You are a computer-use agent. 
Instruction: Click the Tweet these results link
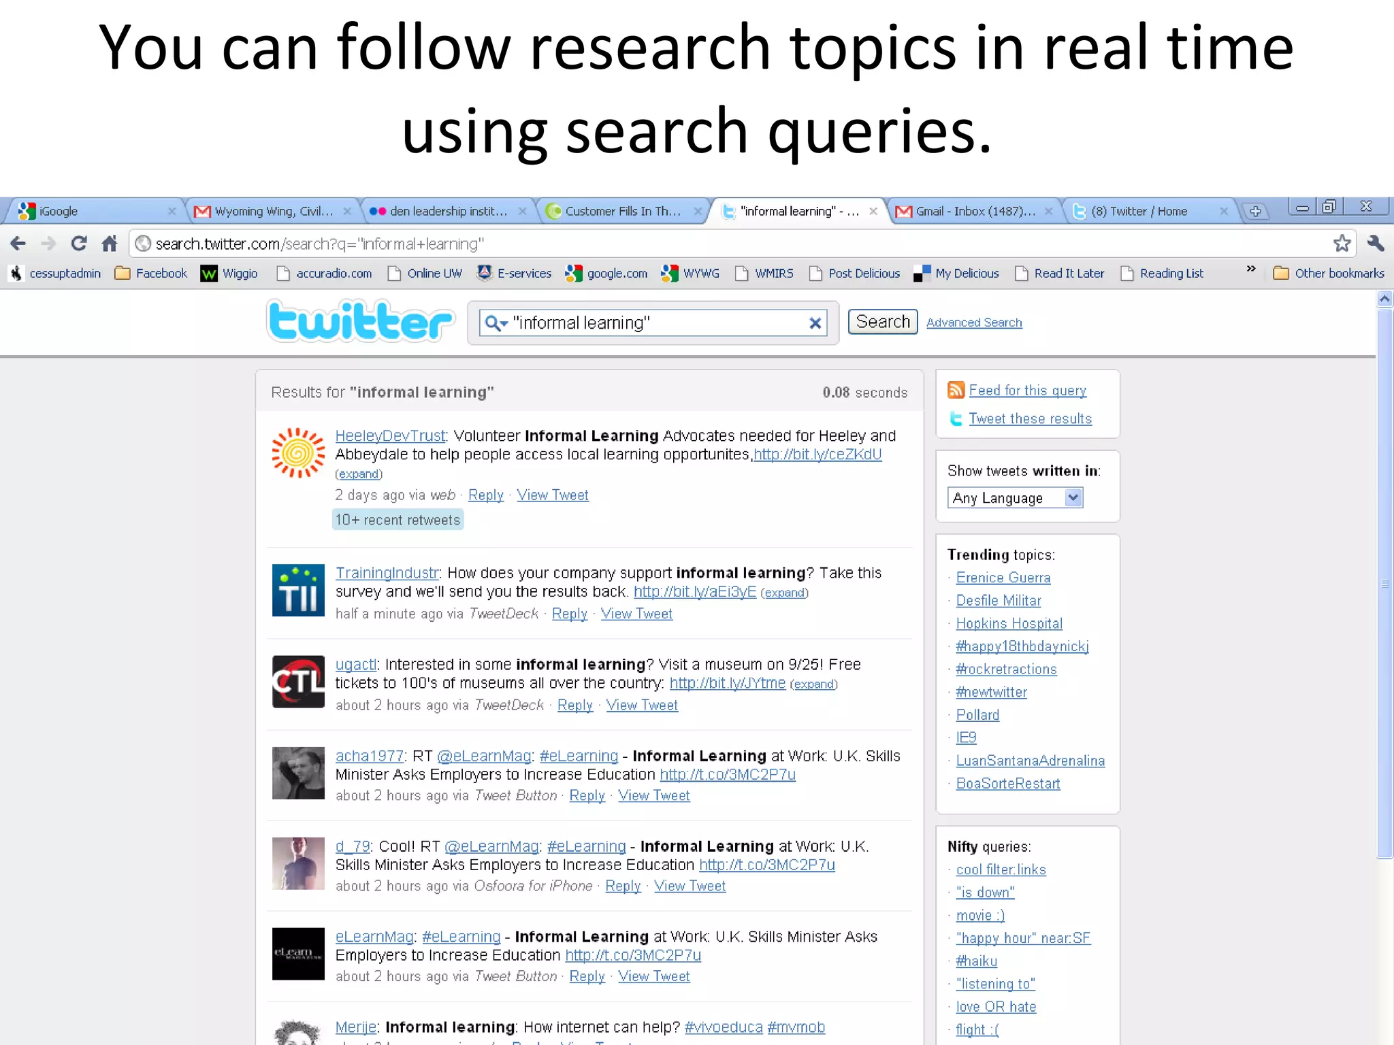tap(1031, 419)
